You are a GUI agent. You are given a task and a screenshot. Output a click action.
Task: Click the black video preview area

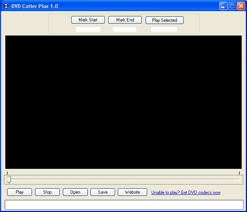tap(124, 102)
